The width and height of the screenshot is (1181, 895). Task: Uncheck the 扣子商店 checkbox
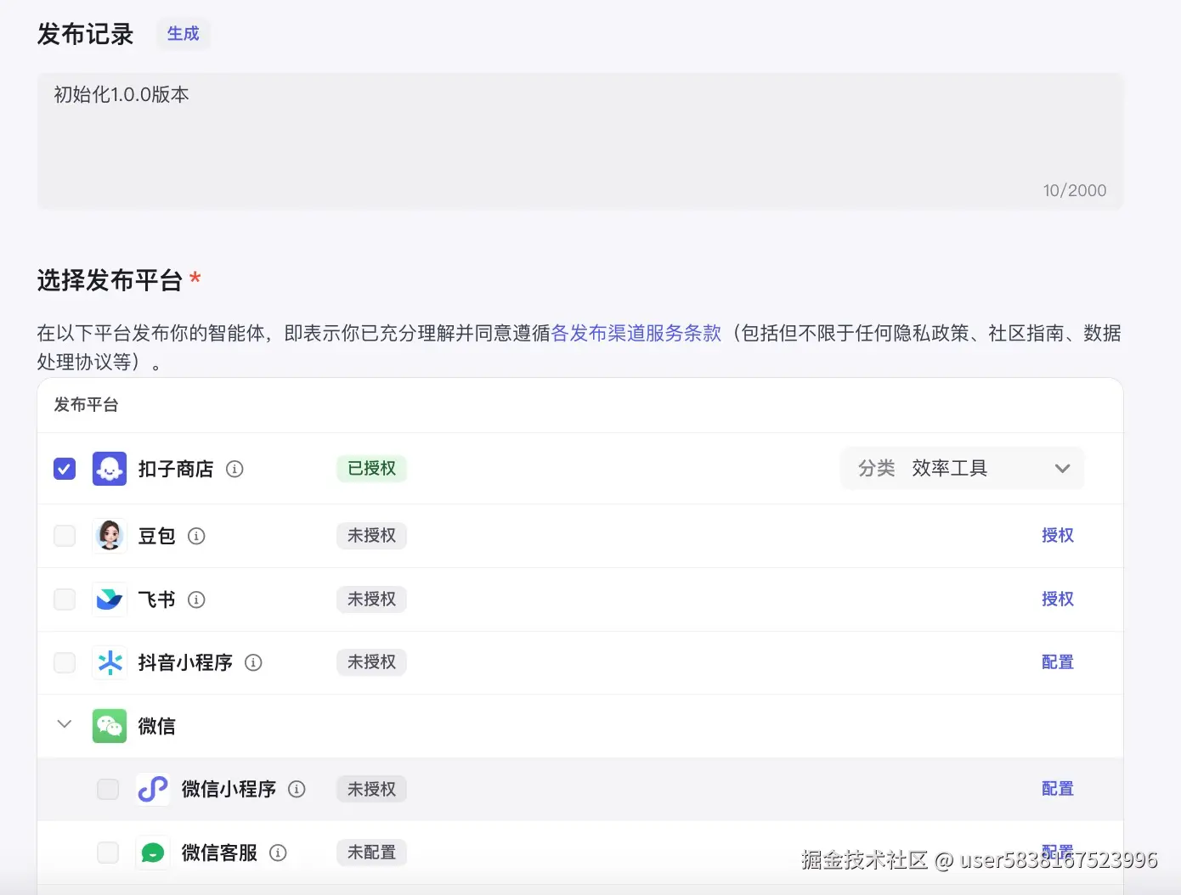(64, 468)
